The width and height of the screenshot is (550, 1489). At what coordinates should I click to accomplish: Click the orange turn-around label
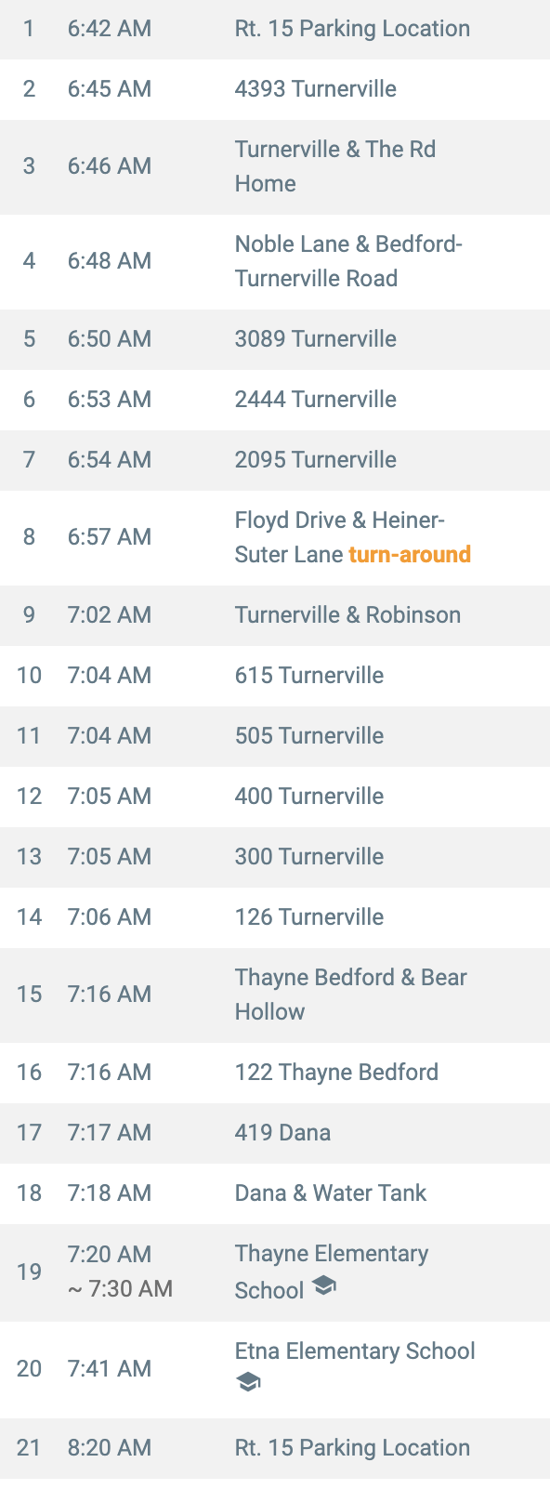(410, 555)
